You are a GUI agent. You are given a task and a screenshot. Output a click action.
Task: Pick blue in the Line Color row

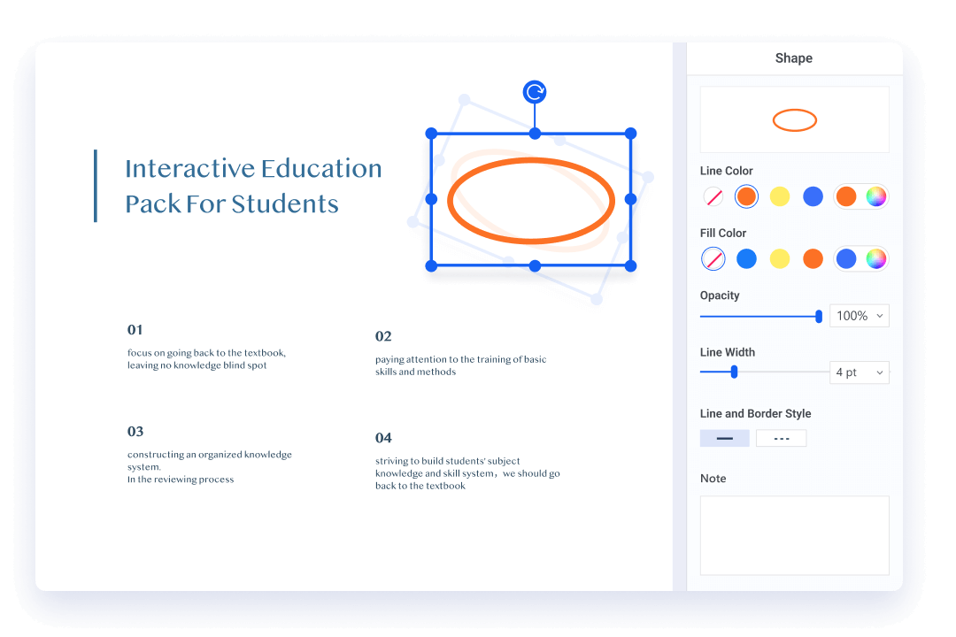pos(813,196)
